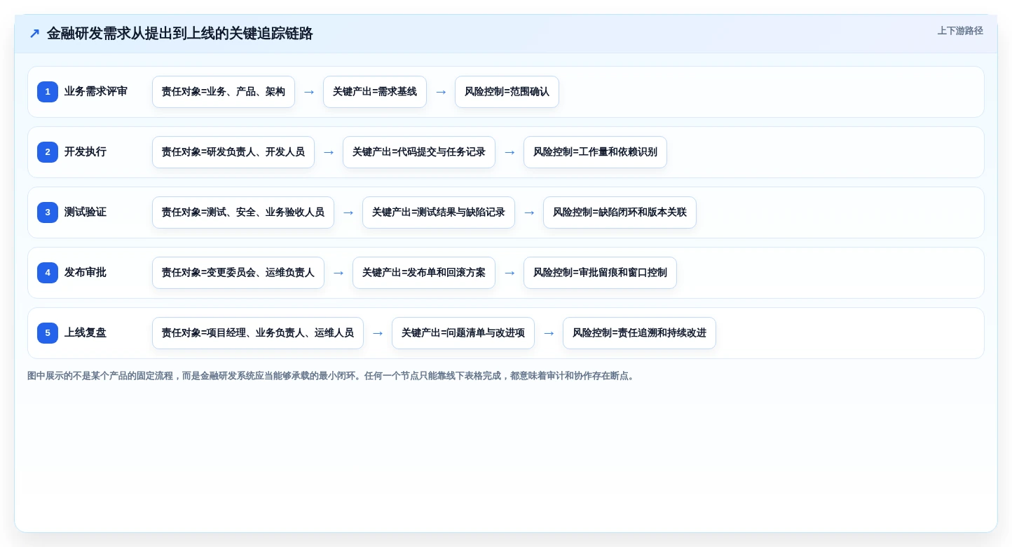
Task: Click the chip 责任对象=业务、产品、架构
Action: (x=224, y=92)
